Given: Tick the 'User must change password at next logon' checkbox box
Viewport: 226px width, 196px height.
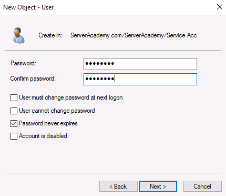Looking at the screenshot, I should pyautogui.click(x=14, y=97).
